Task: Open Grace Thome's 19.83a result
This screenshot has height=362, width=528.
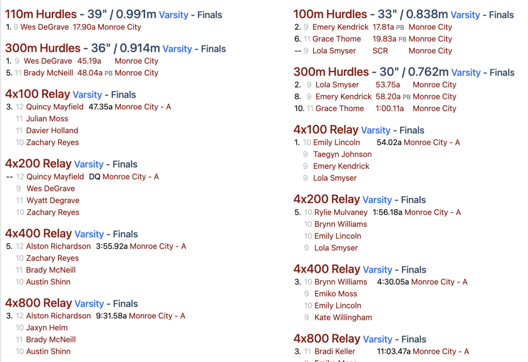Action: click(x=384, y=39)
